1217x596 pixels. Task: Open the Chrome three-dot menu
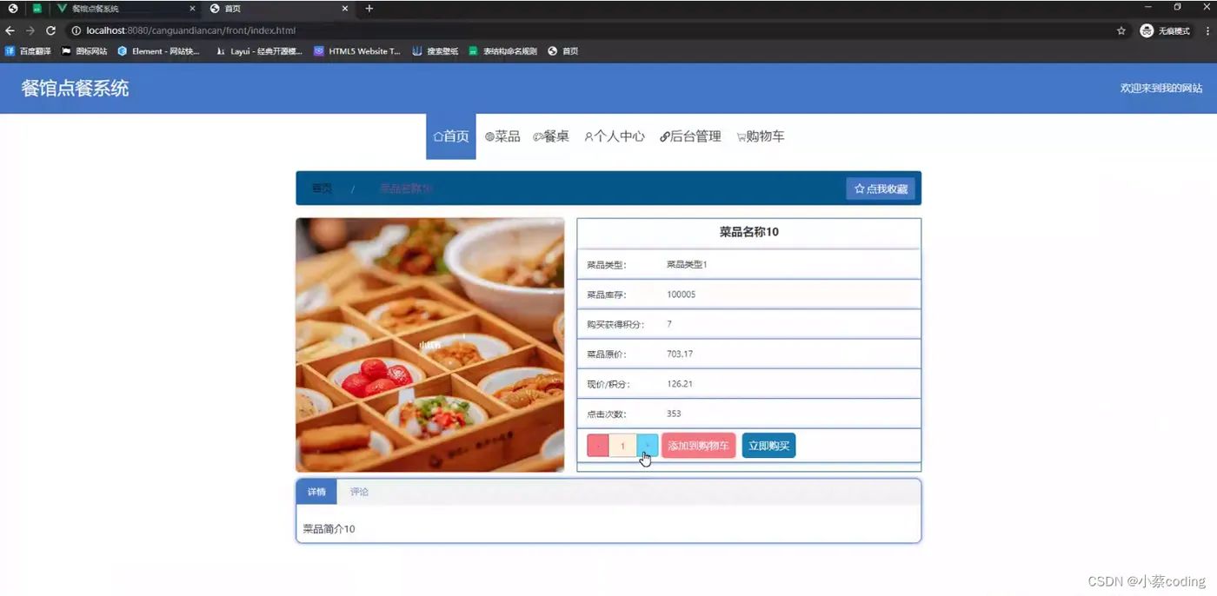point(1207,30)
